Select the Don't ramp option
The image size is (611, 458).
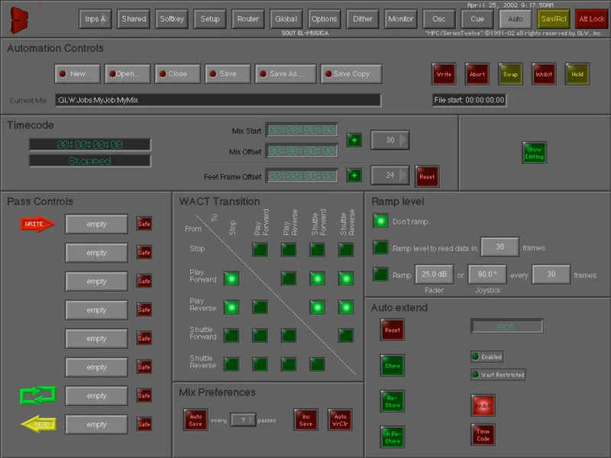[x=380, y=221]
